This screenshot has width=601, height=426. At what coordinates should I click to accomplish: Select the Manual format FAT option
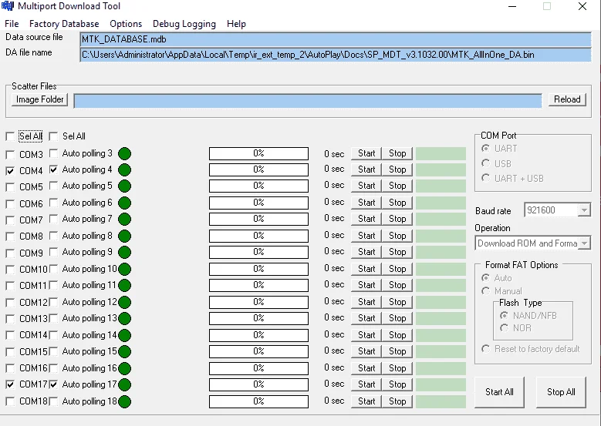coord(485,291)
